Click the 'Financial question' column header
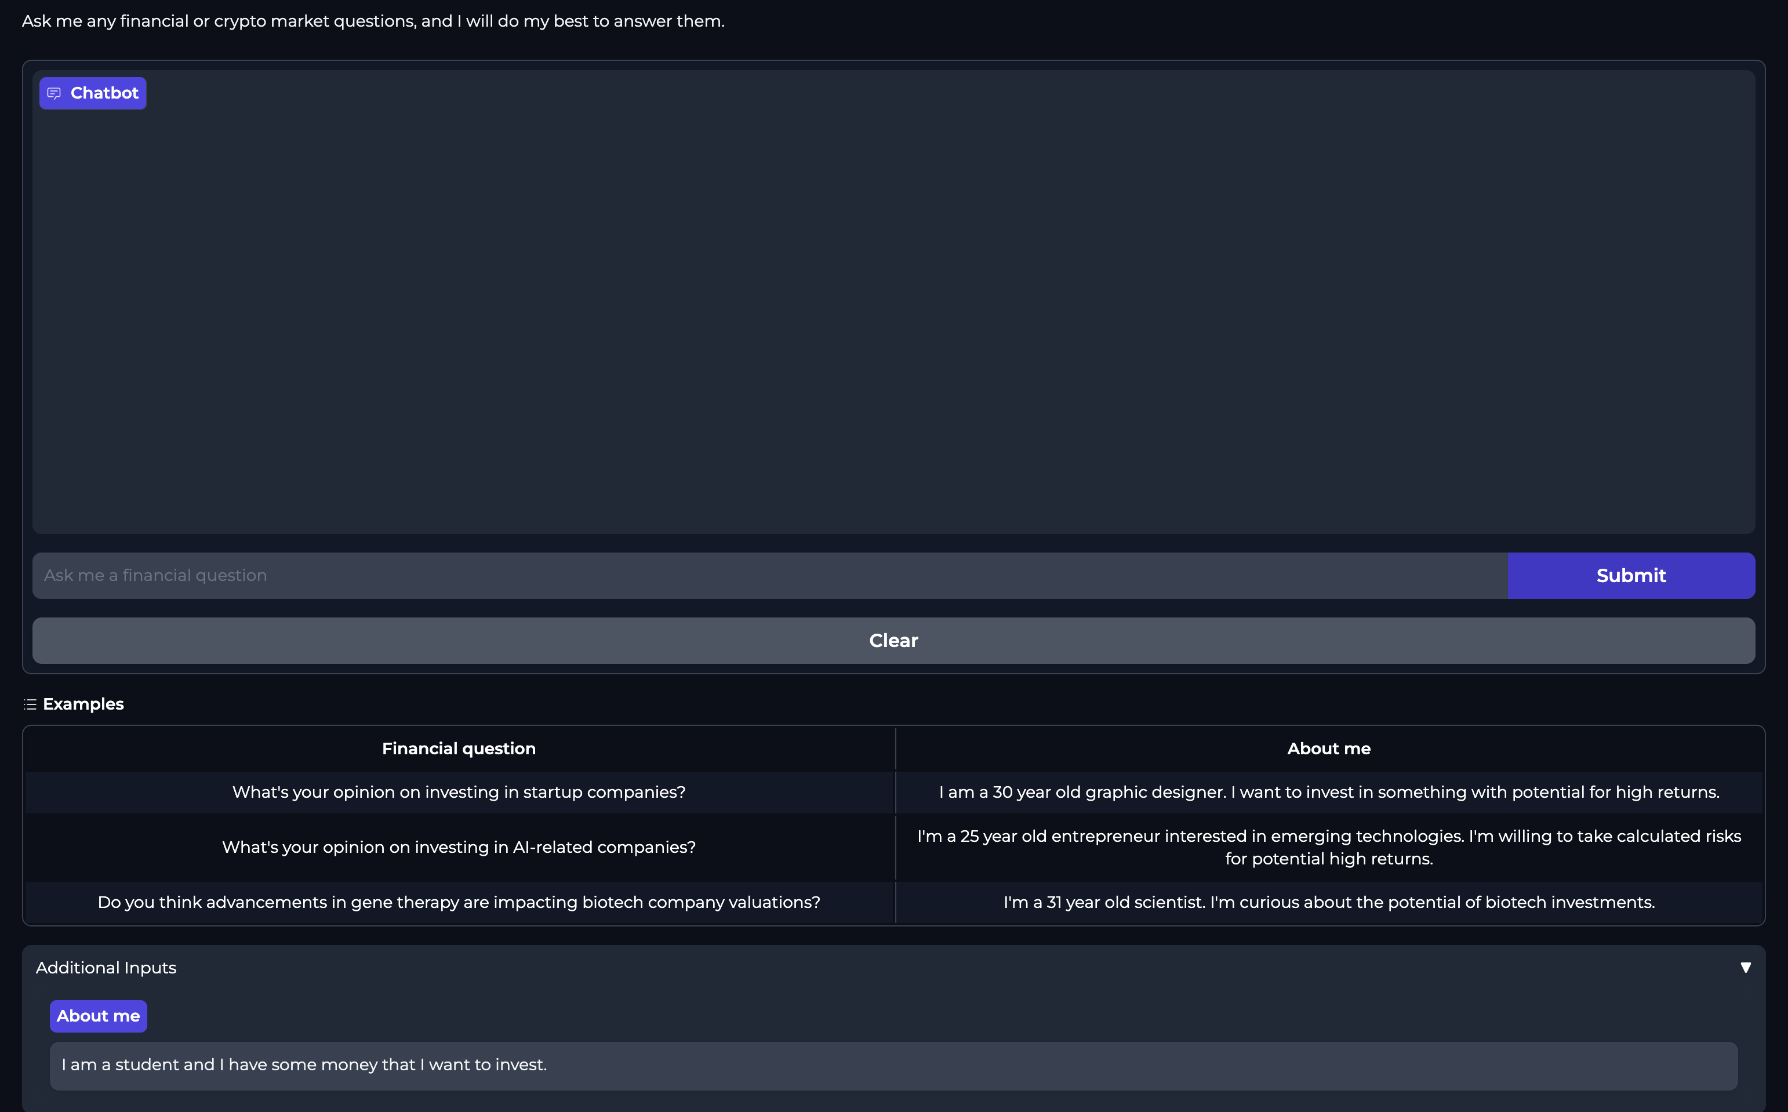 click(x=459, y=748)
